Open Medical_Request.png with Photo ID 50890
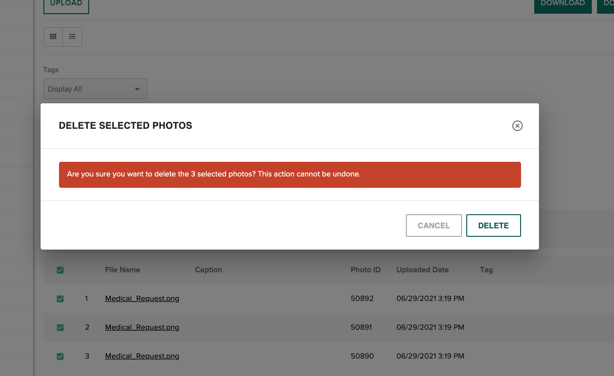Viewport: 614px width, 376px height. [x=142, y=356]
